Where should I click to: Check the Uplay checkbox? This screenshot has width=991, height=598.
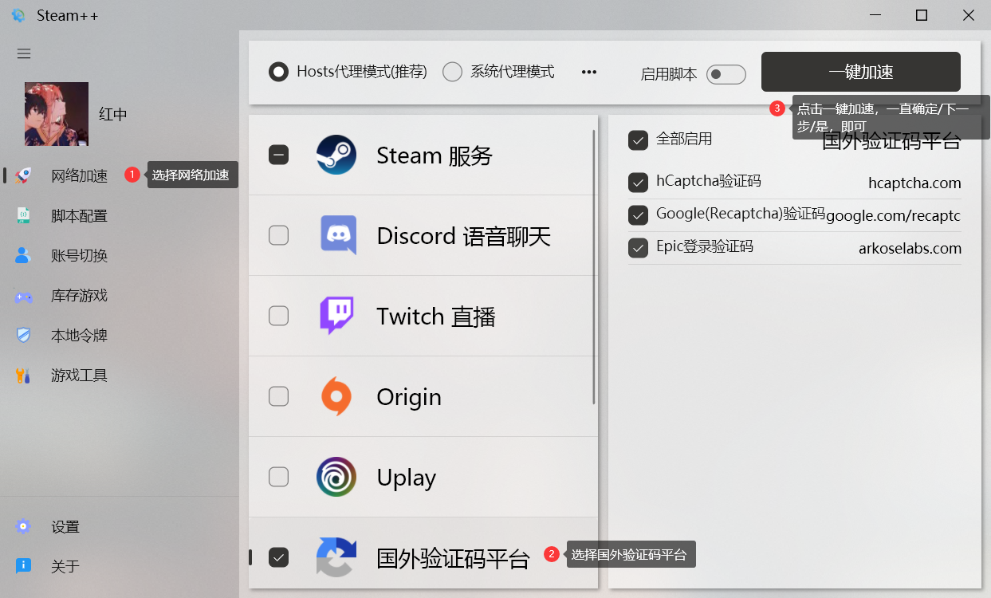pyautogui.click(x=278, y=477)
